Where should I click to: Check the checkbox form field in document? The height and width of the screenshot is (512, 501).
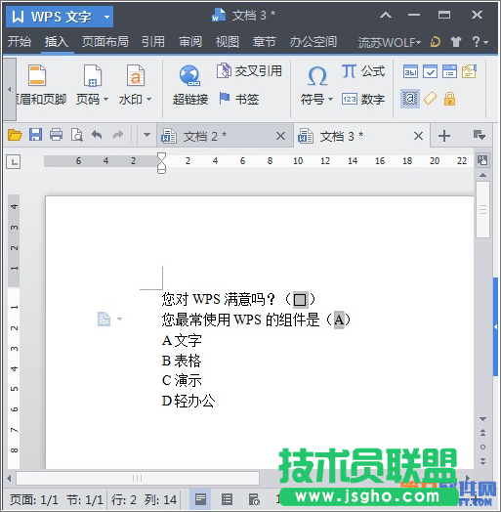click(300, 299)
